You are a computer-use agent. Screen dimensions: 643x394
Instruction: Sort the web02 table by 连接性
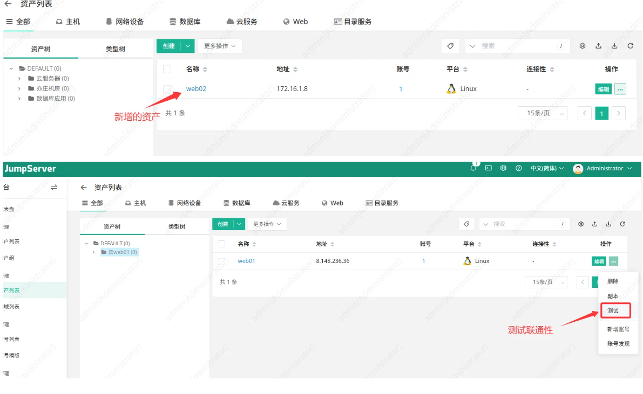(x=552, y=69)
